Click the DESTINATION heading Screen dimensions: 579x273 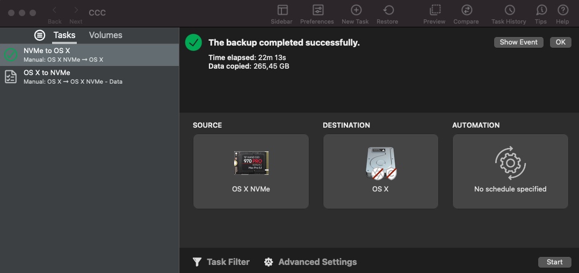point(346,125)
